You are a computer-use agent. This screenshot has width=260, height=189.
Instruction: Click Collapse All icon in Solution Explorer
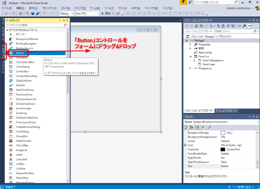(x=228, y=26)
